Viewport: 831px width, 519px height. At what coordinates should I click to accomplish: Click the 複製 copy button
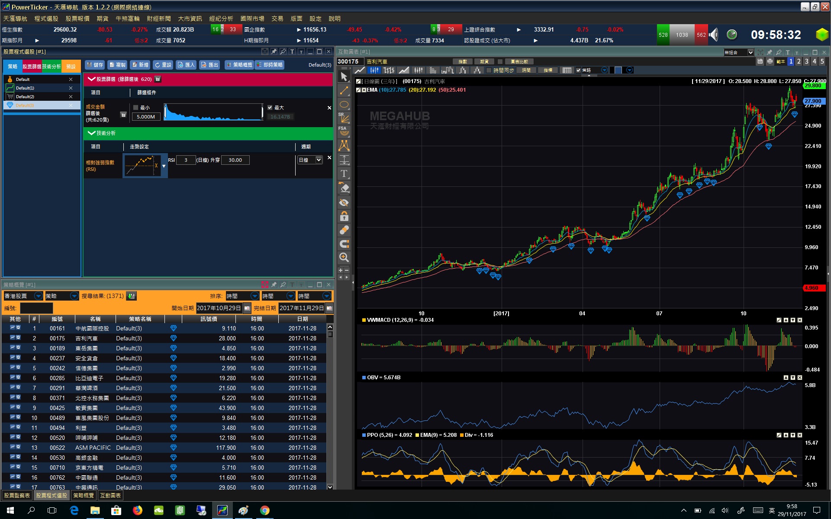(117, 65)
